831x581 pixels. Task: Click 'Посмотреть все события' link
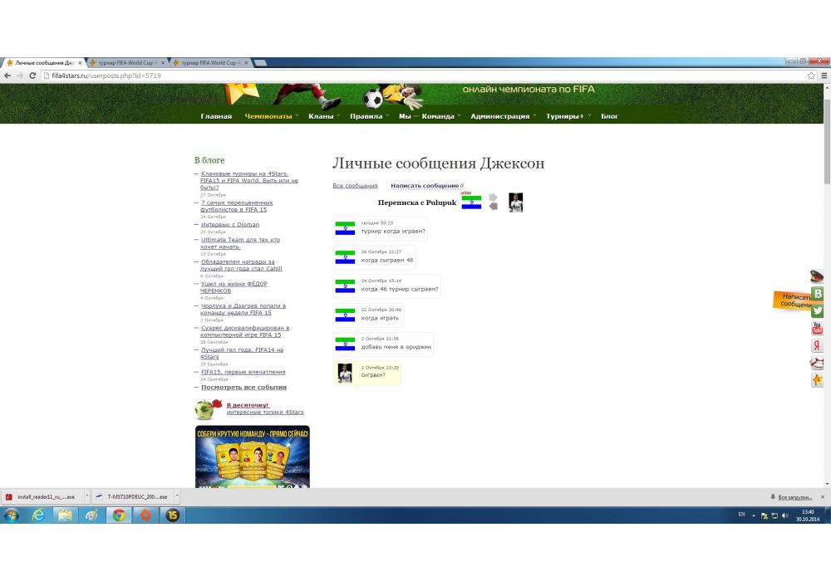click(x=243, y=388)
